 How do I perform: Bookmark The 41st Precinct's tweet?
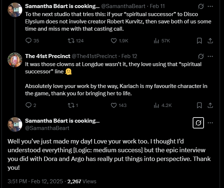199,105
